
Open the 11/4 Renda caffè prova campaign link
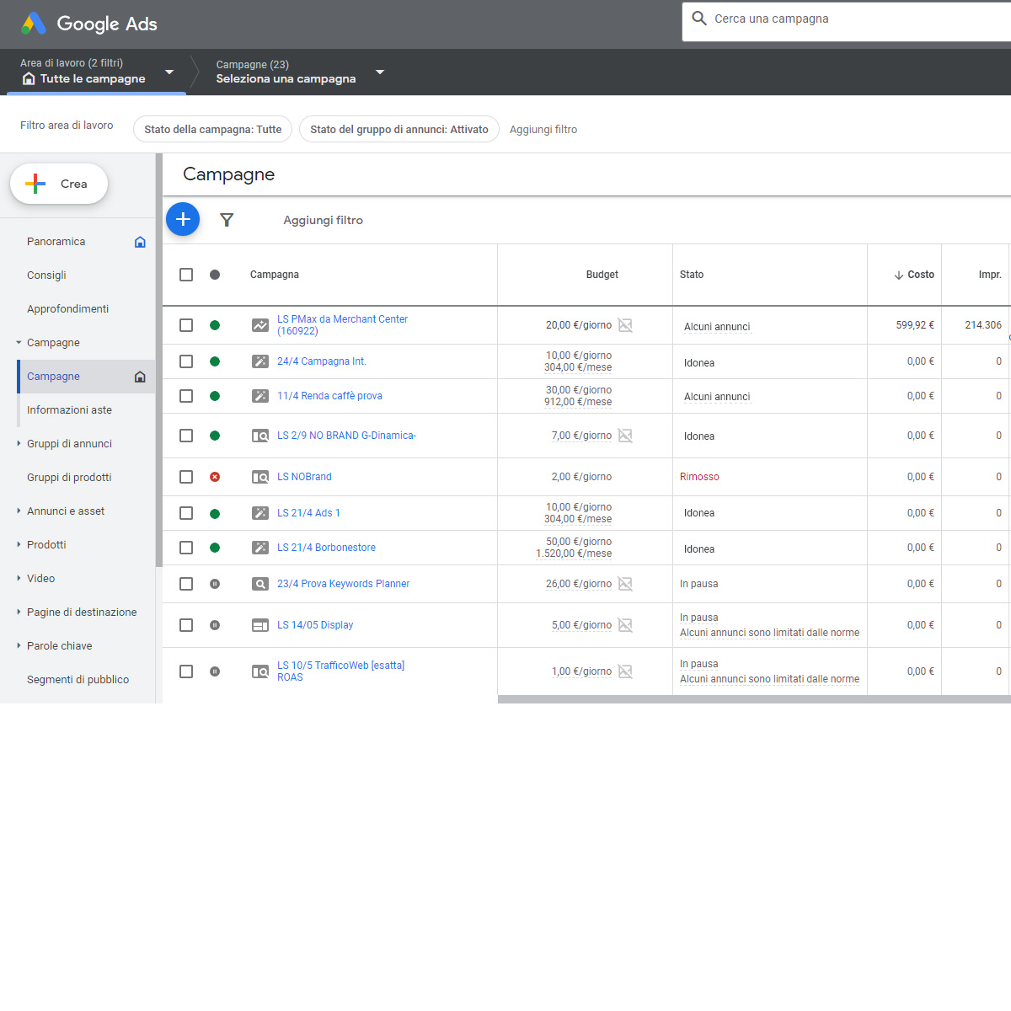pyautogui.click(x=329, y=396)
